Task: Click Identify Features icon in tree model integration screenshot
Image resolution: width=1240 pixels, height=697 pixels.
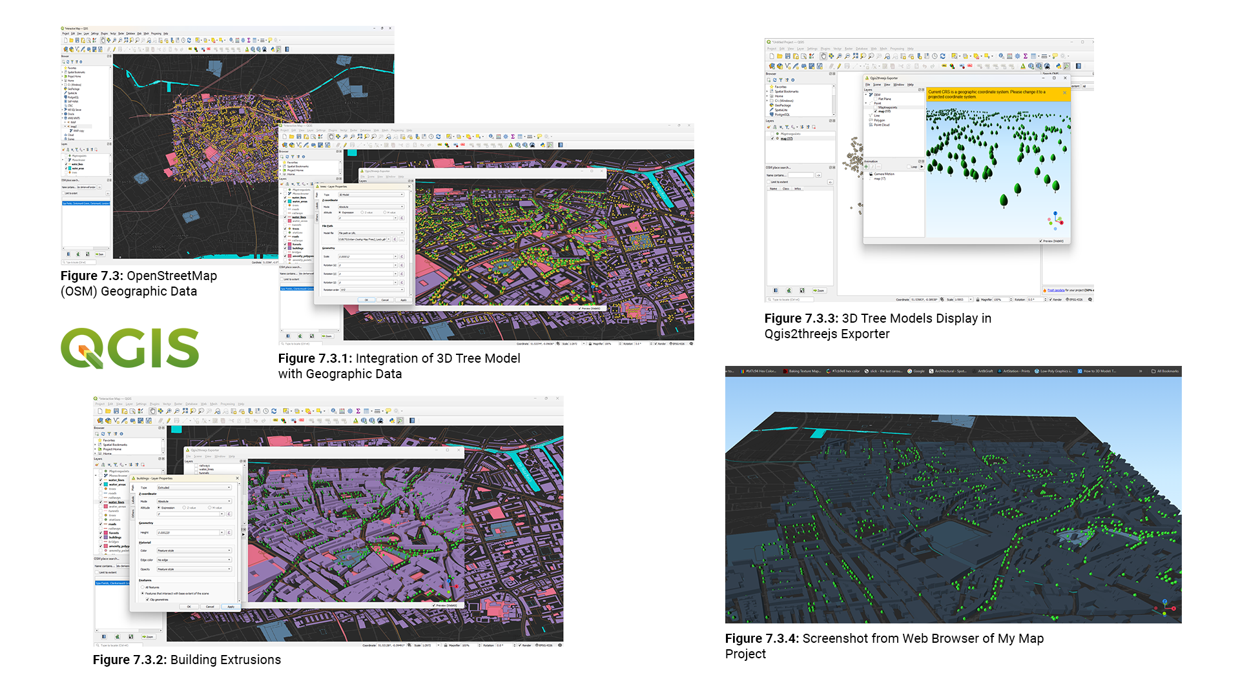Action: pos(491,136)
